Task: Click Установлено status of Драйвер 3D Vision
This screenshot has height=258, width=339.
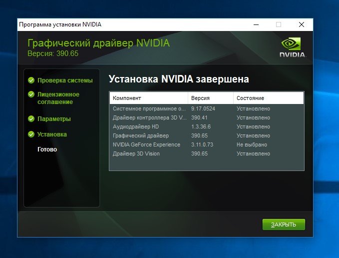Action: click(253, 153)
